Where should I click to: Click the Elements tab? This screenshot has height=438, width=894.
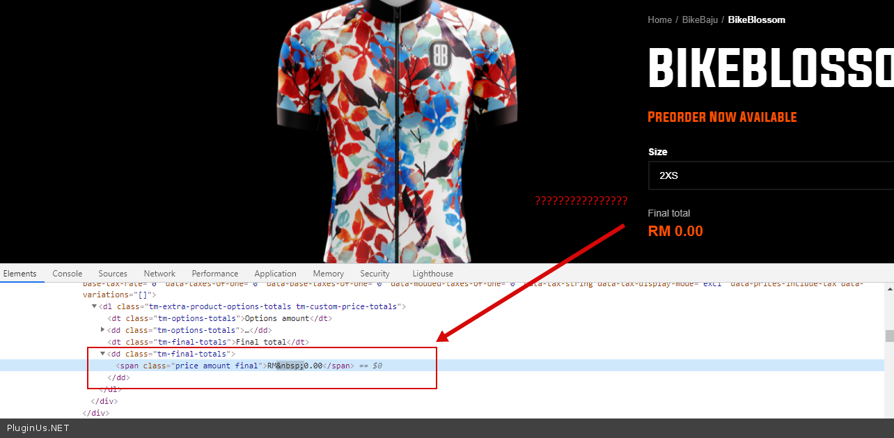[x=19, y=274]
